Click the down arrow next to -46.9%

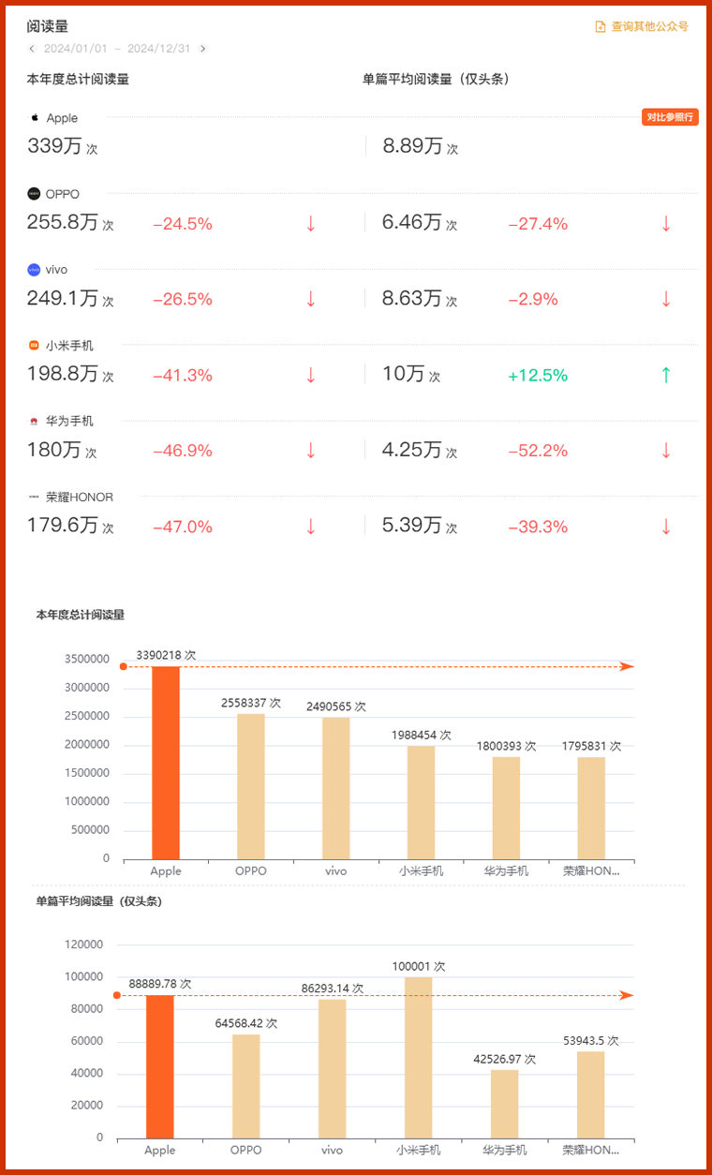(311, 452)
